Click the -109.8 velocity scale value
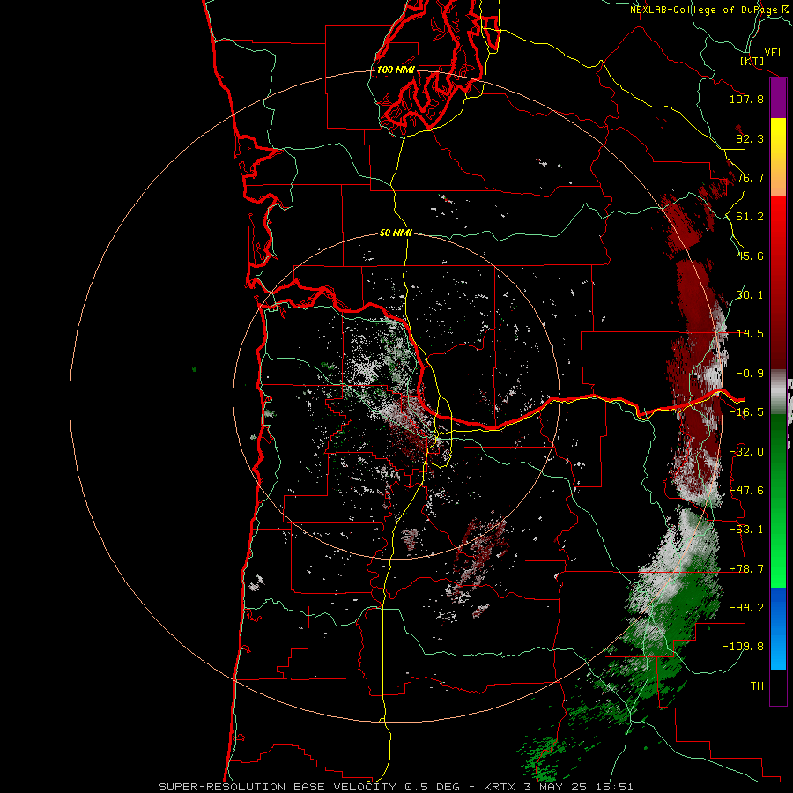Viewport: 793px width, 793px height. tap(743, 647)
